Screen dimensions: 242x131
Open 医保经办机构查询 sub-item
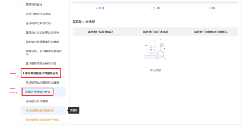(x=37, y=101)
